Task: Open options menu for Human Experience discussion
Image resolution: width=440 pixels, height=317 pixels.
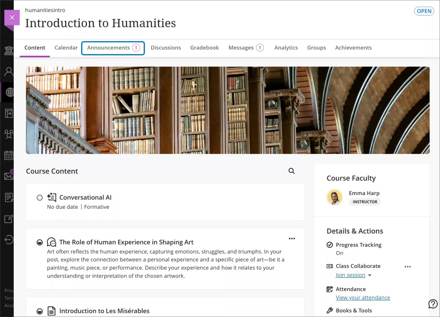Action: coord(292,238)
